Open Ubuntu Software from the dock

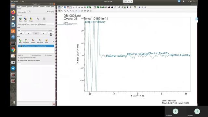click(13, 31)
